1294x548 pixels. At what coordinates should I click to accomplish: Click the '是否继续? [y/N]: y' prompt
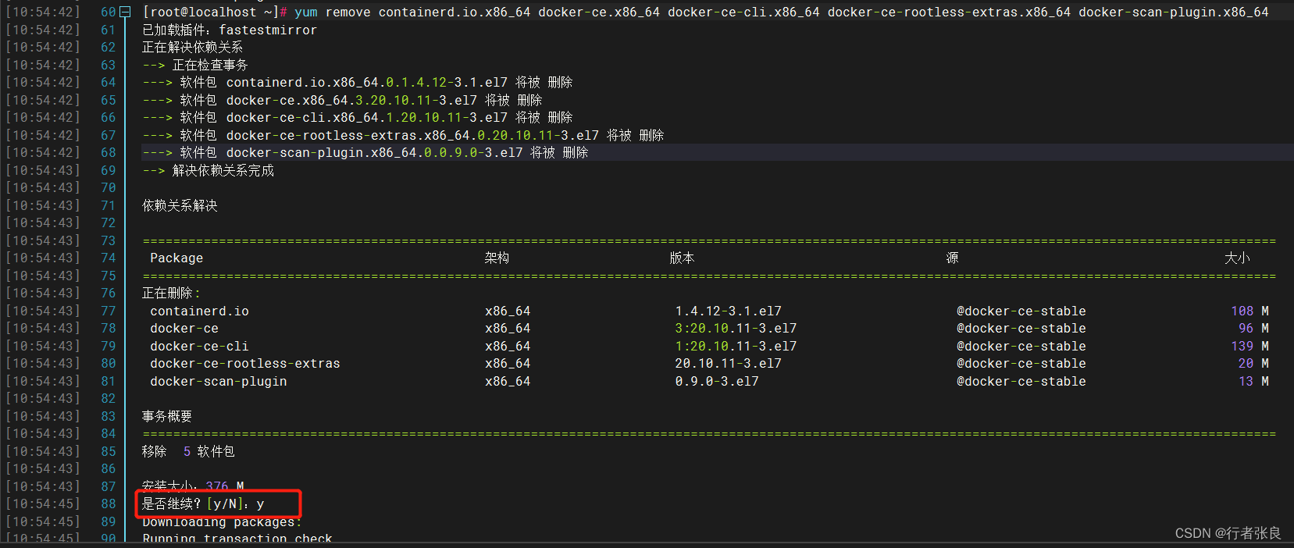[203, 504]
